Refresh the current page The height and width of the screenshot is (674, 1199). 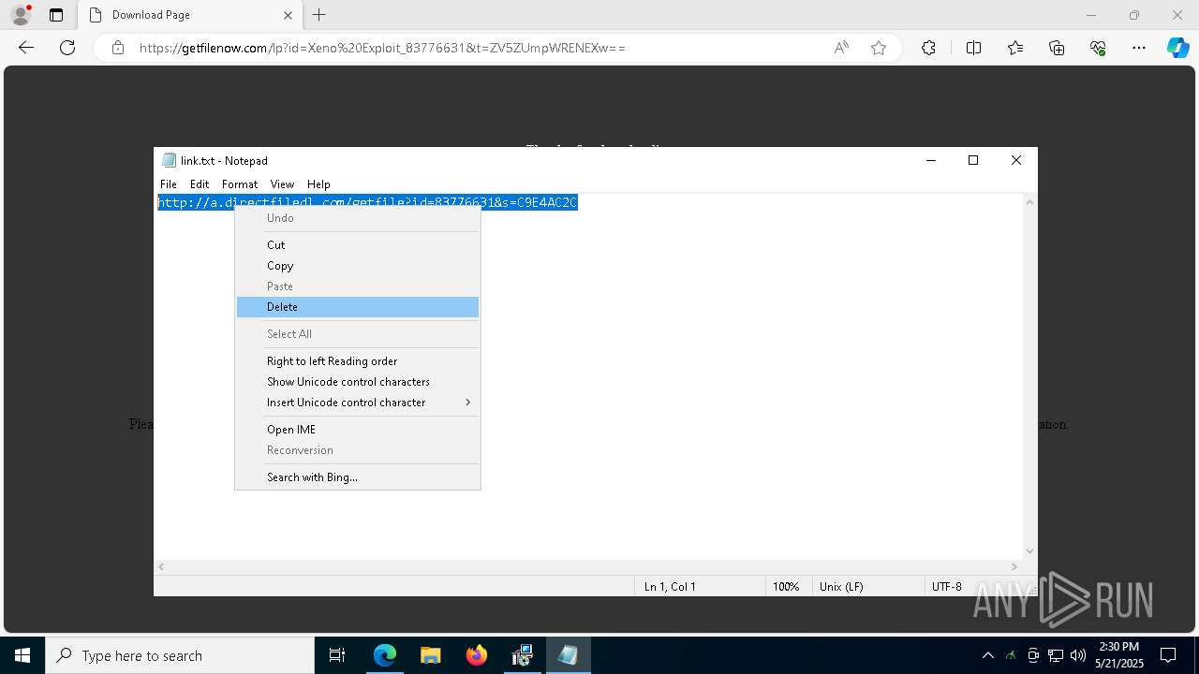[x=67, y=48]
